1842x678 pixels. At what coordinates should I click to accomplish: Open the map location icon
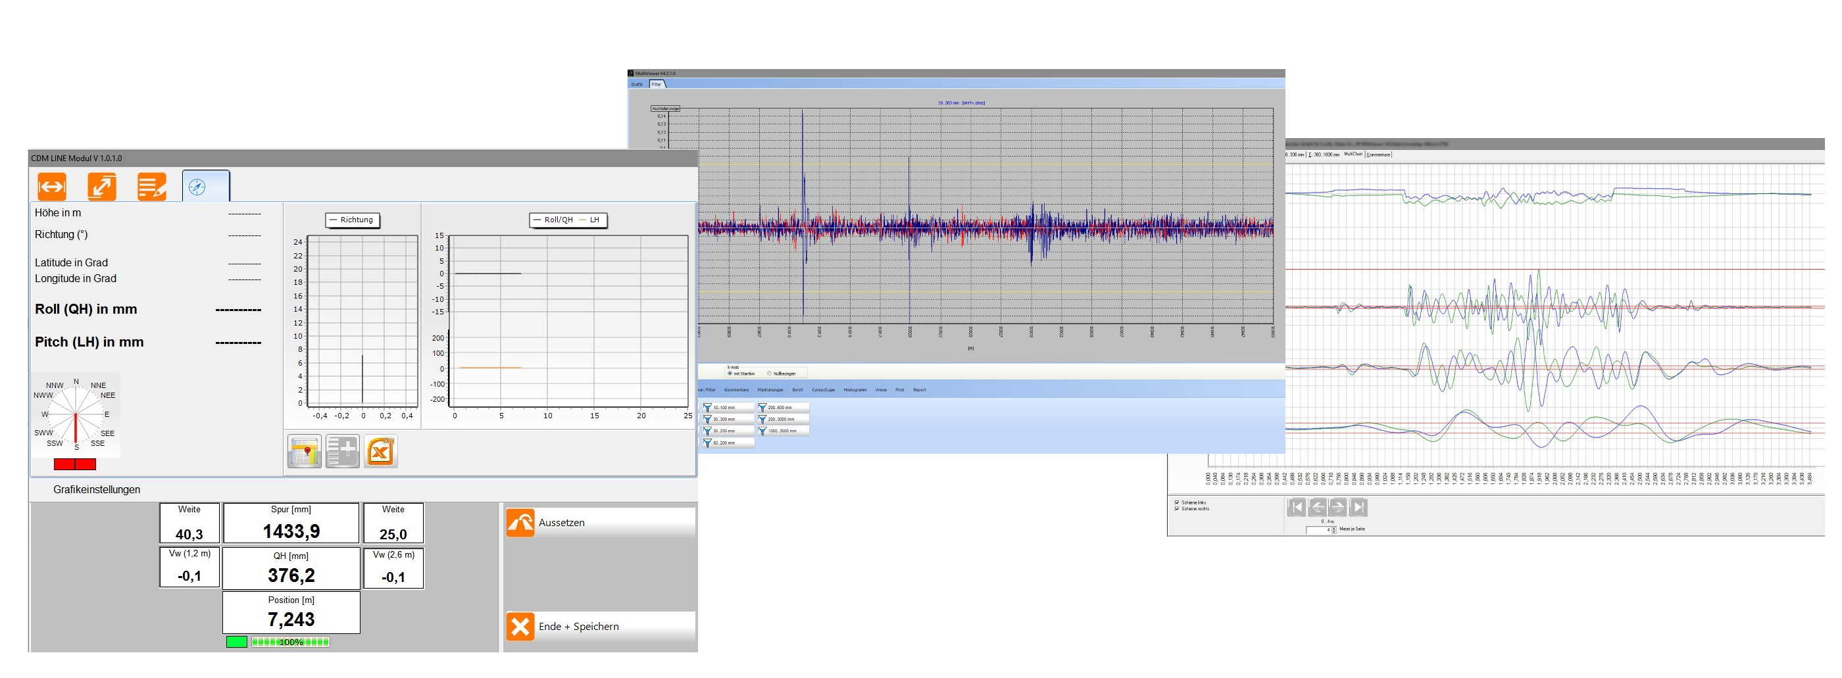pyautogui.click(x=305, y=452)
